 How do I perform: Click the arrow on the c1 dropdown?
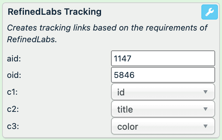point(206,92)
